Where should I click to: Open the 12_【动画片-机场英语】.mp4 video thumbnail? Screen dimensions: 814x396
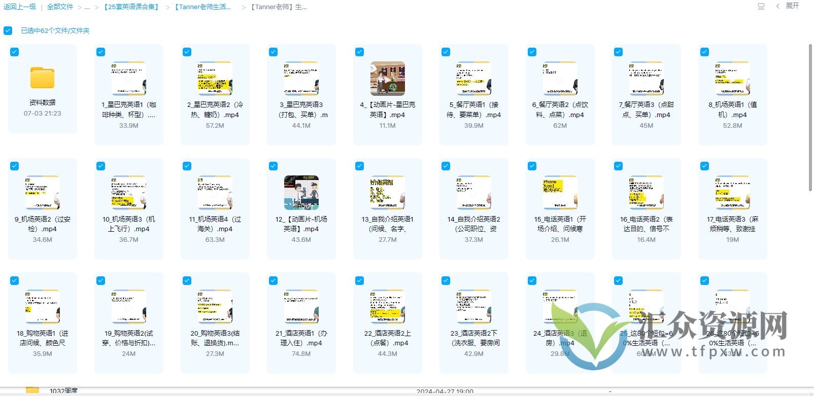point(301,193)
